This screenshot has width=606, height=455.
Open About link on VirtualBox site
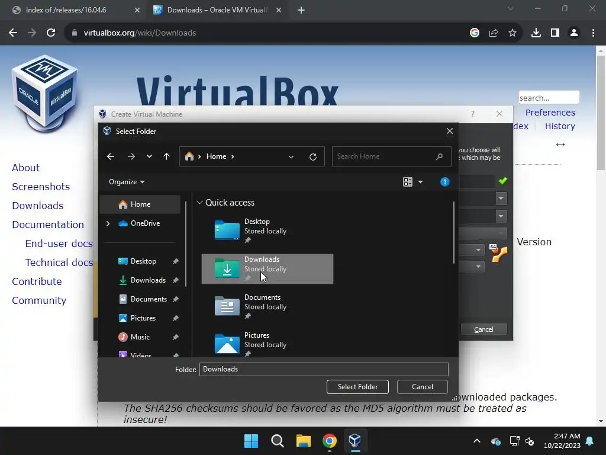click(x=26, y=168)
